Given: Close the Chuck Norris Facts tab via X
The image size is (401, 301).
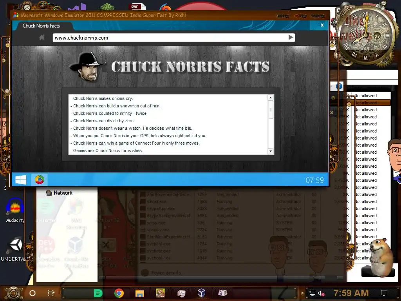Looking at the screenshot, I should pyautogui.click(x=322, y=25).
